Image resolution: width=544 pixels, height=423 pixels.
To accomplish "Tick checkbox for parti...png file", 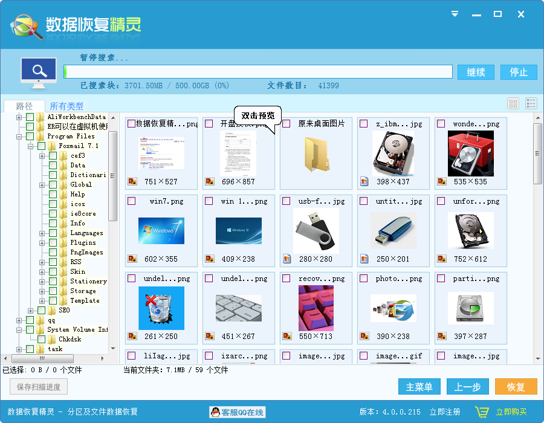I will point(441,279).
